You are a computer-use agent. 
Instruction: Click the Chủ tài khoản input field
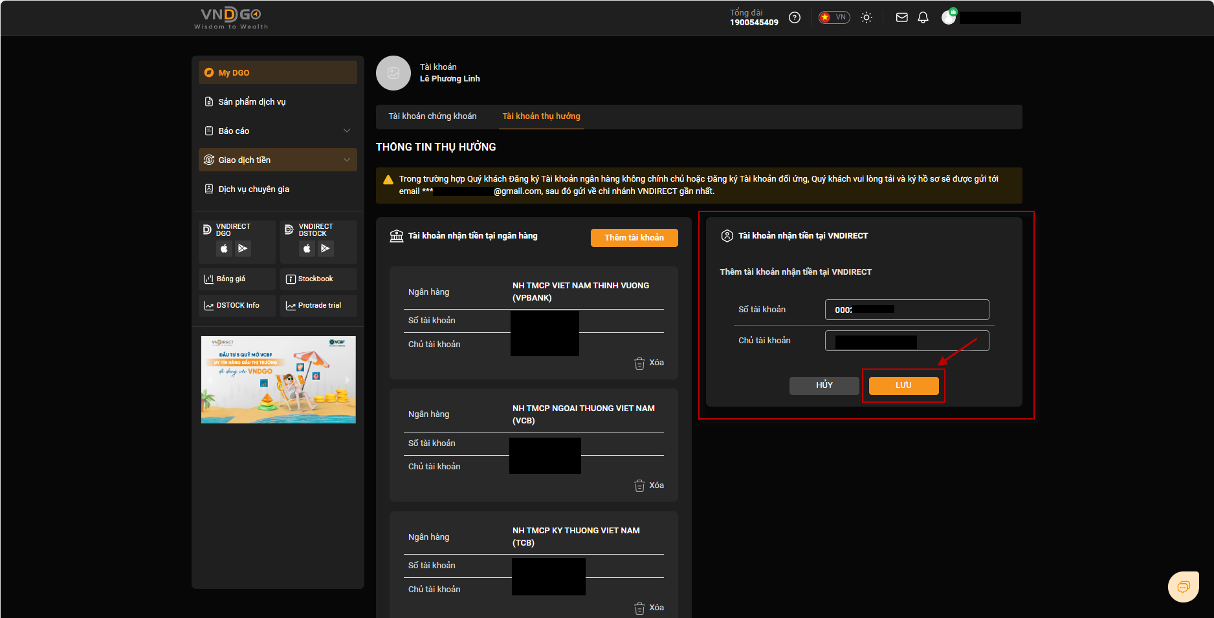pyautogui.click(x=907, y=341)
